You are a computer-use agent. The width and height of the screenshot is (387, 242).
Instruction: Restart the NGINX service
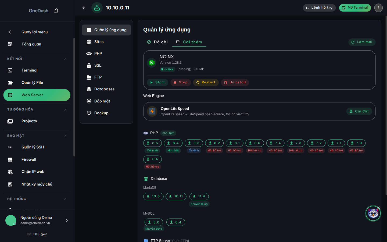(x=206, y=82)
